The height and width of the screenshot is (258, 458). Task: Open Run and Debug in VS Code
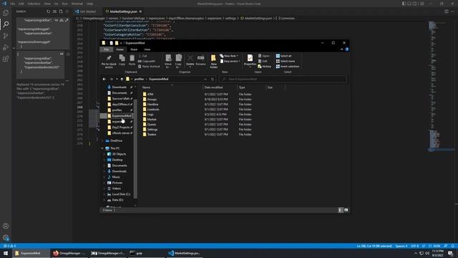pyautogui.click(x=6, y=47)
